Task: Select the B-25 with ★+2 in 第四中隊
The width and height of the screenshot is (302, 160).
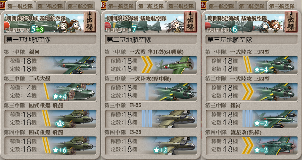Action: point(151,146)
